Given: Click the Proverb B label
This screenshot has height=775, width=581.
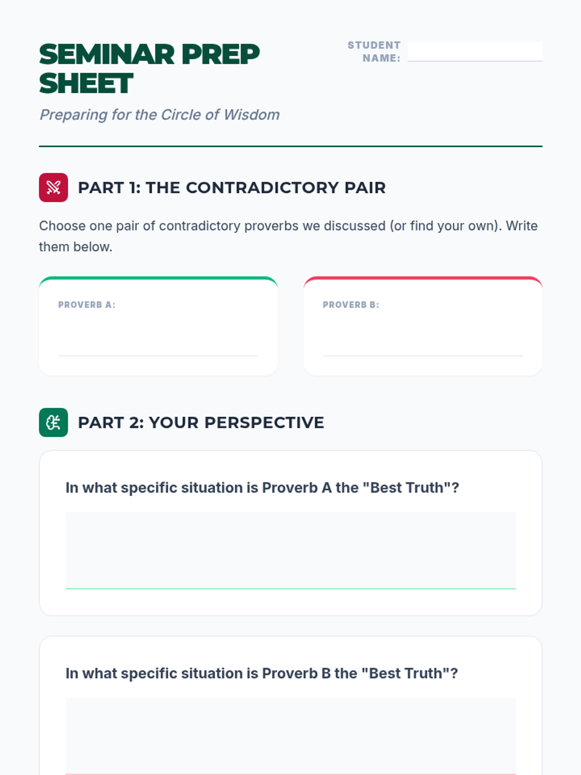Looking at the screenshot, I should tap(351, 305).
